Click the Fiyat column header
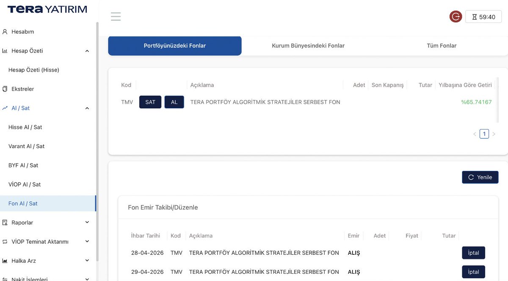Image resolution: width=508 pixels, height=281 pixels. click(x=412, y=236)
